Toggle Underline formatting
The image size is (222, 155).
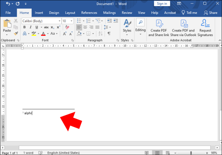37,27
